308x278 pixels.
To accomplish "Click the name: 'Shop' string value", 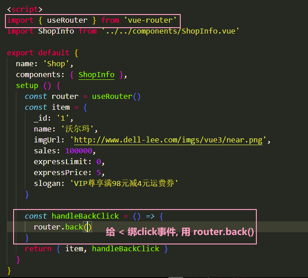I will click(x=56, y=63).
